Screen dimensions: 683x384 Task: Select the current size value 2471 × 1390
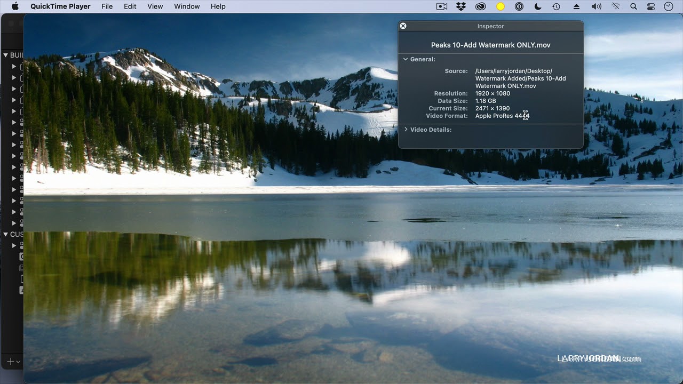[493, 108]
